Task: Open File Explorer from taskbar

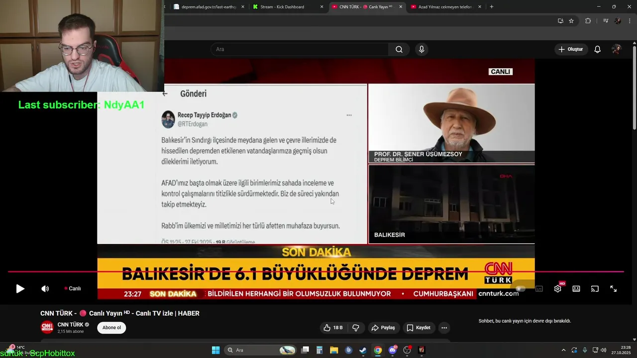Action: (x=334, y=350)
